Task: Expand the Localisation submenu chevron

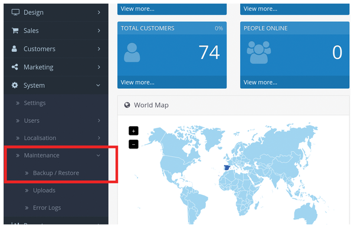Action: [99, 138]
